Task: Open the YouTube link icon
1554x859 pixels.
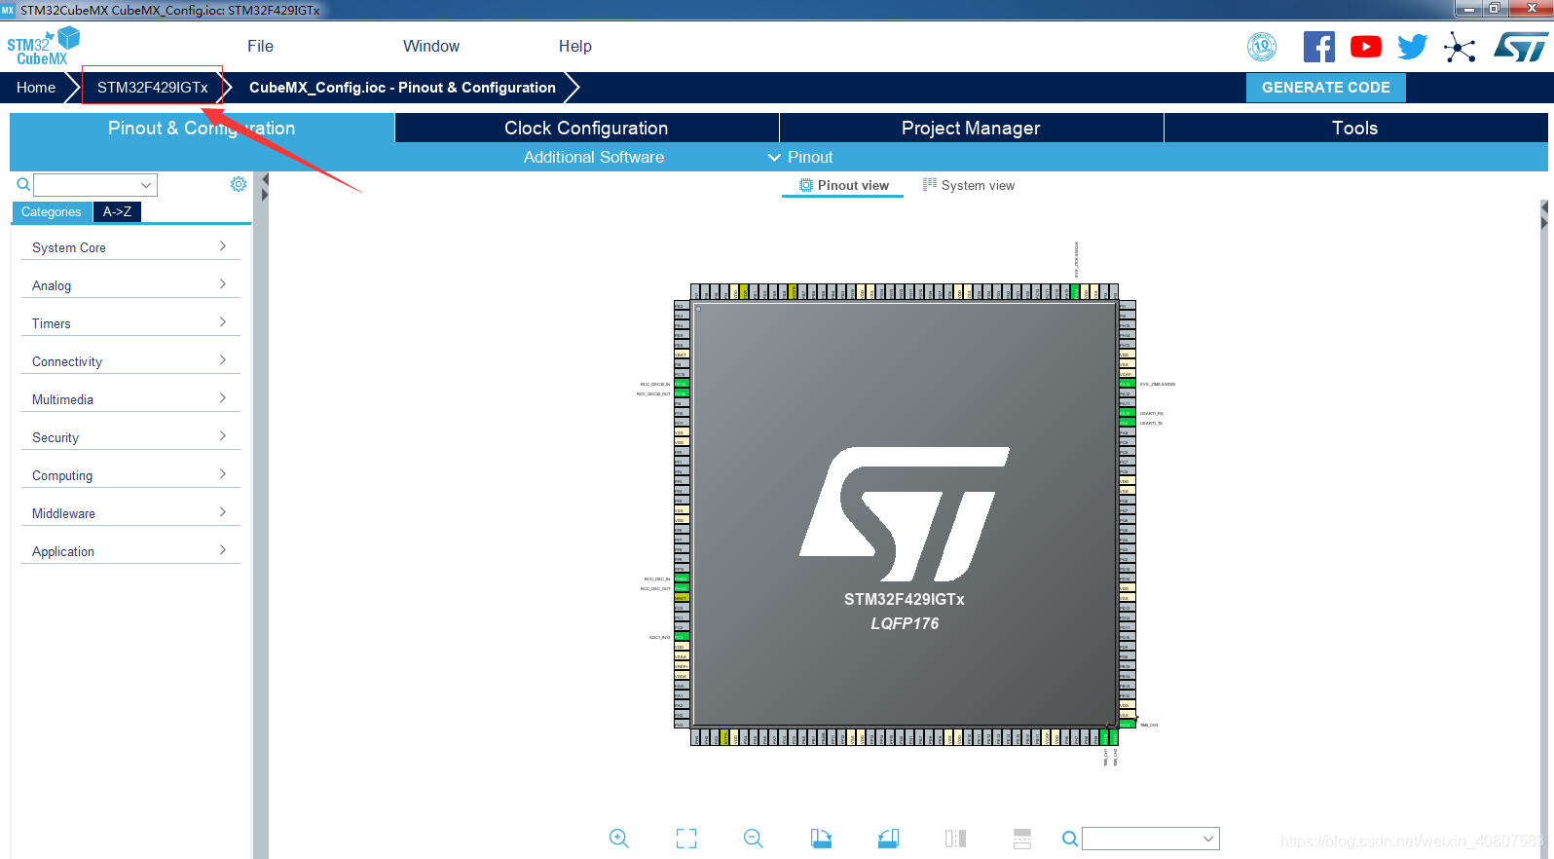Action: tap(1366, 47)
